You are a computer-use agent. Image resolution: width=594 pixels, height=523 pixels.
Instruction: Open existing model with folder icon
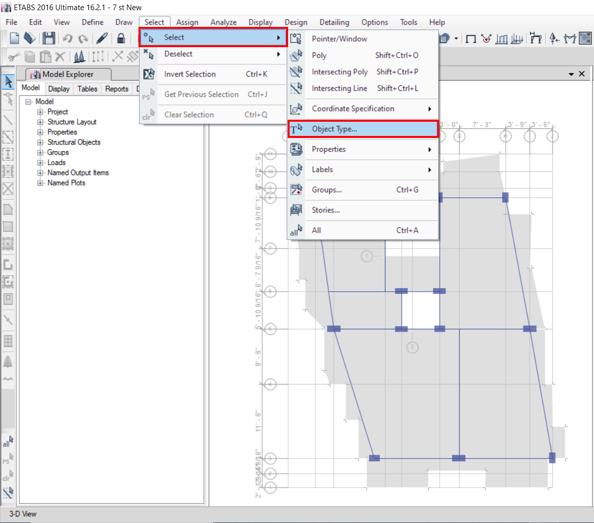tap(30, 39)
